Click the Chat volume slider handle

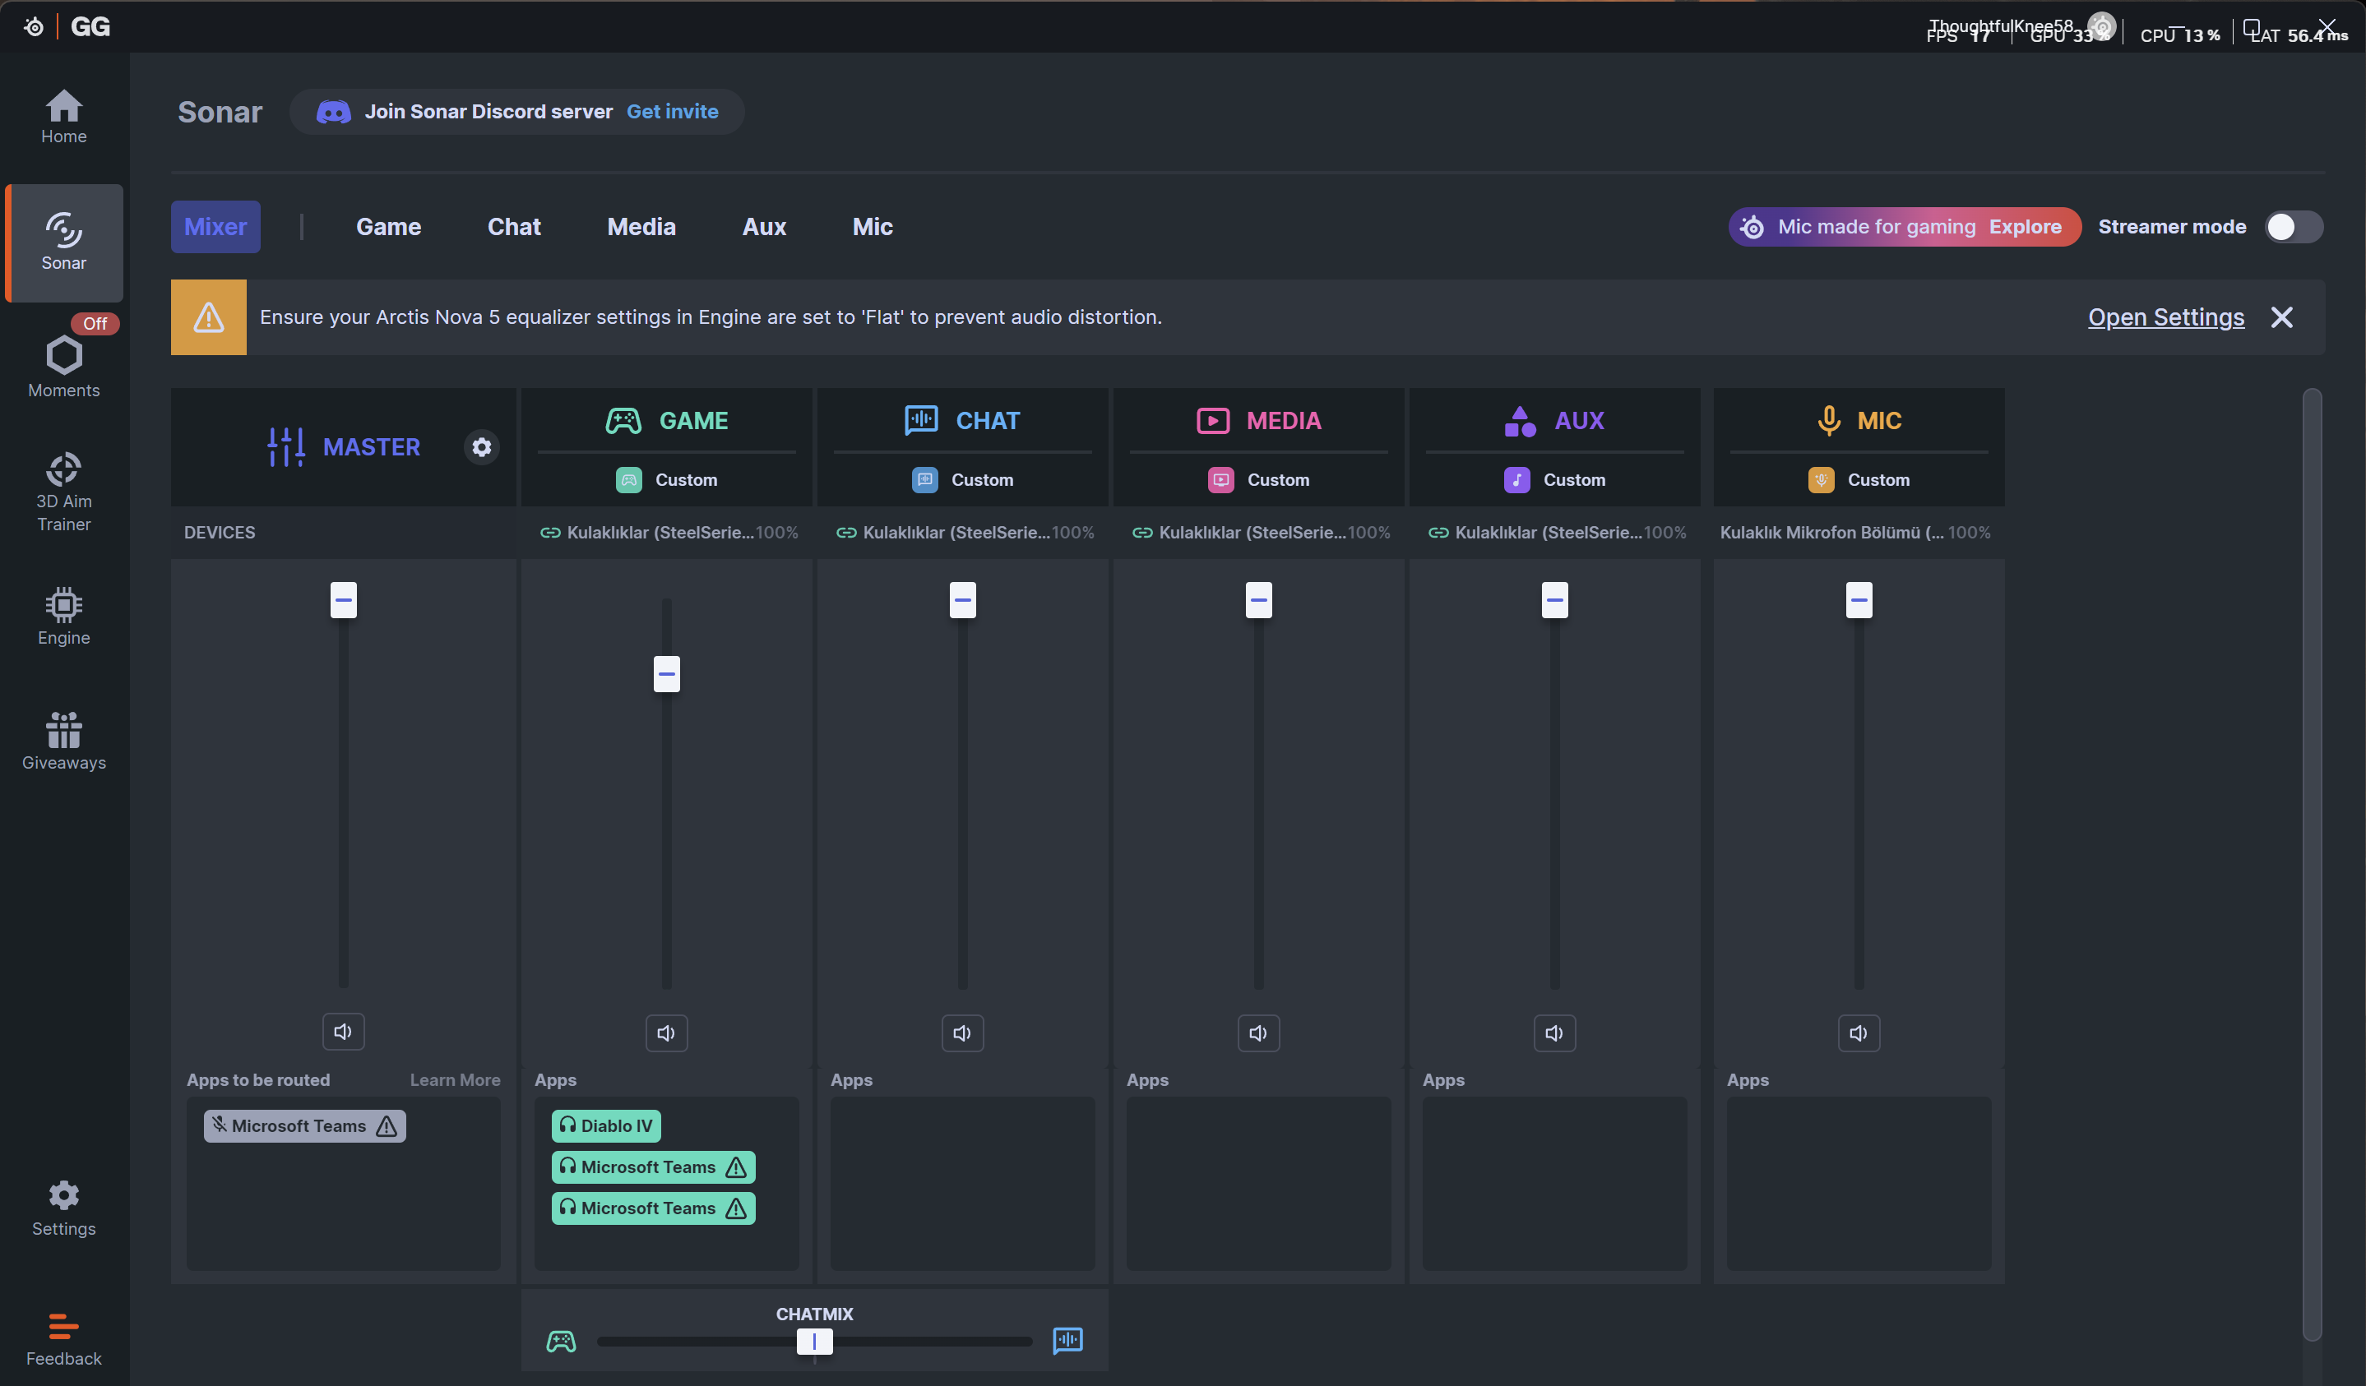point(962,601)
